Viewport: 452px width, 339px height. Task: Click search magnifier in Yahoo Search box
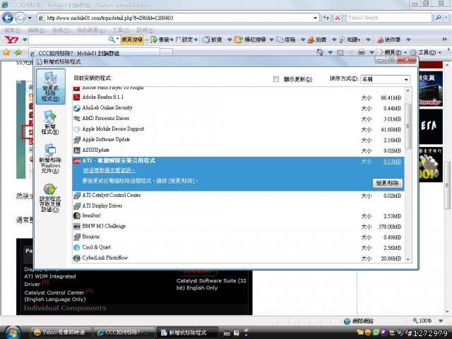439,18
